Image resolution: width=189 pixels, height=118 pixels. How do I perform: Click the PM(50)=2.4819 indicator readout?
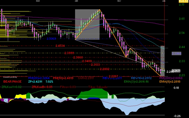tap(63, 78)
